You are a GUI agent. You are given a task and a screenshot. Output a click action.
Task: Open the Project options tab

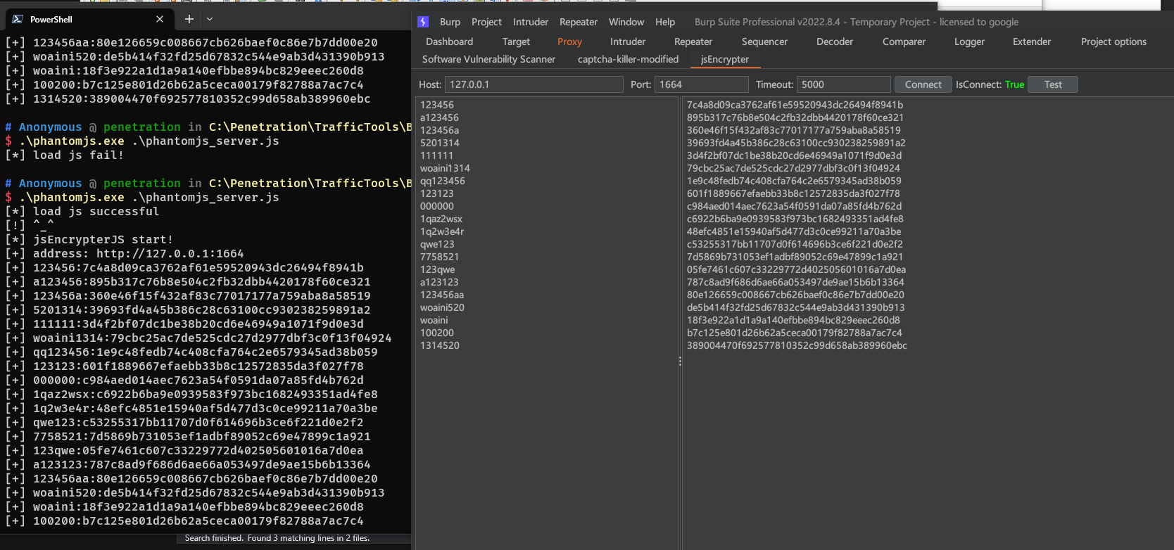[x=1113, y=41]
